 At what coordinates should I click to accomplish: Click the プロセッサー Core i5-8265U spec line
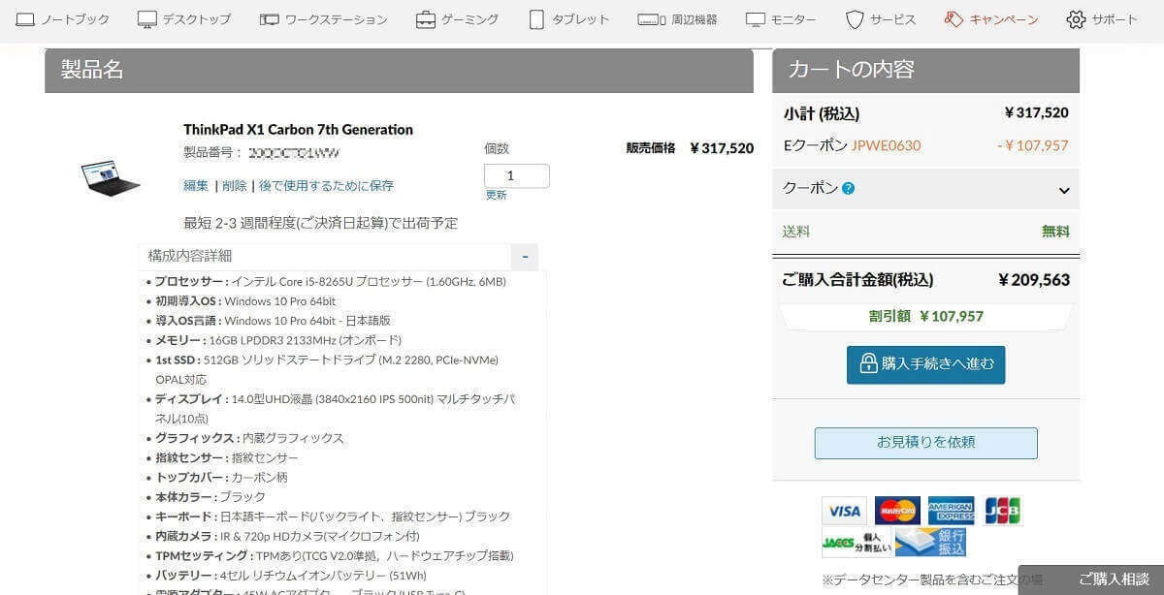point(330,281)
